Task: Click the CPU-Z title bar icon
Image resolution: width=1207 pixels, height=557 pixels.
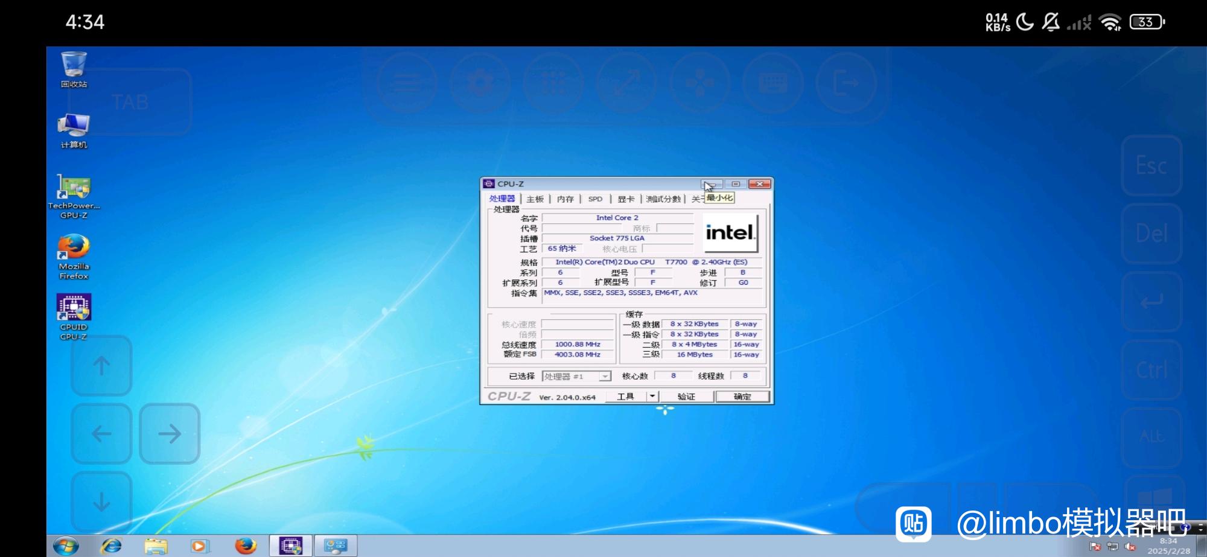Action: click(489, 184)
